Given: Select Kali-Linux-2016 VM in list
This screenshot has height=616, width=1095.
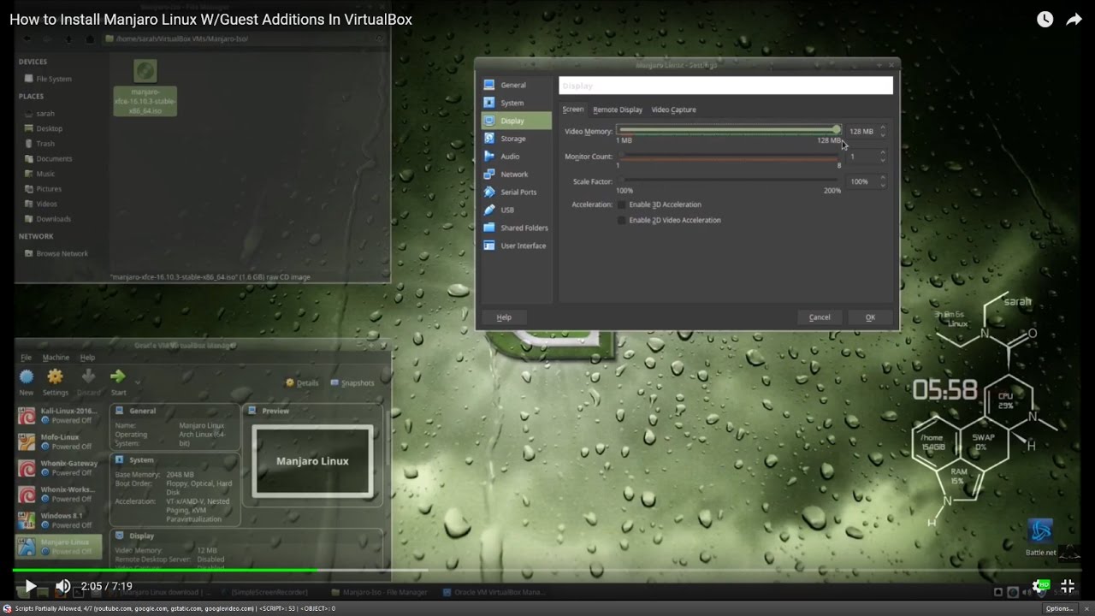Looking at the screenshot, I should pos(58,416).
